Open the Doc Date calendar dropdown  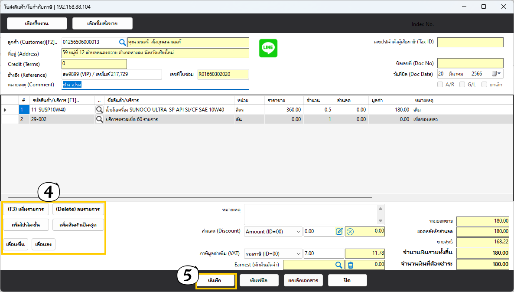pos(497,74)
